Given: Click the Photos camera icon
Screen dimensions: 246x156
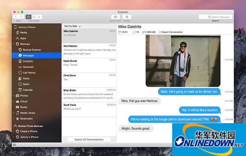Looking at the screenshot, I should (x=17, y=96).
